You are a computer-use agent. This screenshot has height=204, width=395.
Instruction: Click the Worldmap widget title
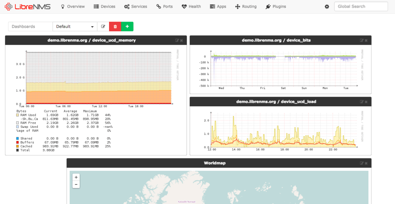(x=214, y=163)
